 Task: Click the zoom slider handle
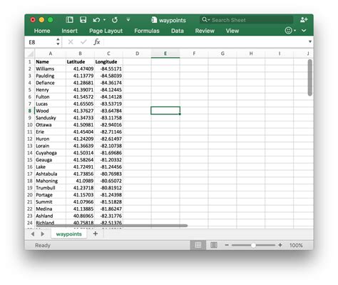(253, 245)
